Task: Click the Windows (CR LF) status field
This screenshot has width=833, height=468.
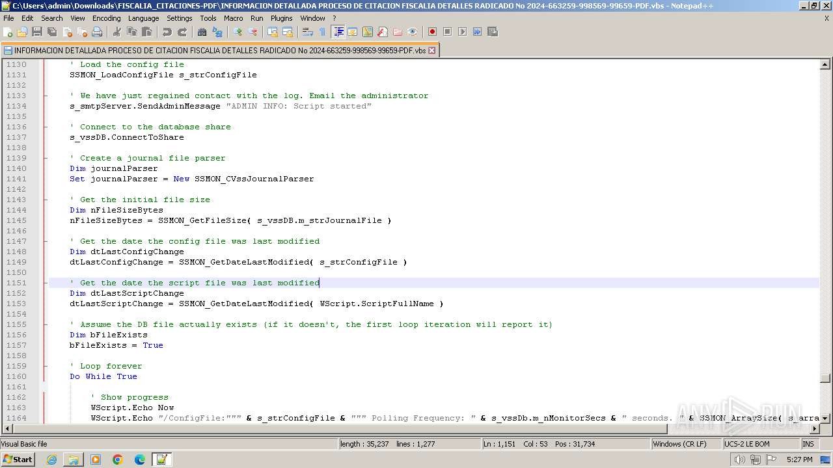Action: pos(686,444)
